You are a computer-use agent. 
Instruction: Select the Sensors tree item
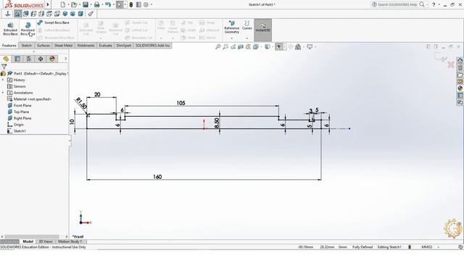coord(20,86)
